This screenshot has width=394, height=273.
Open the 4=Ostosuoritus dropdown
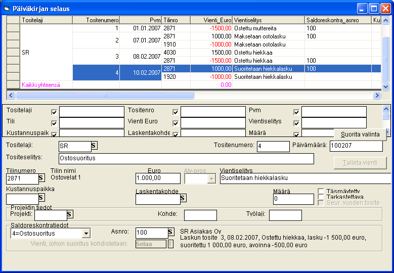point(86,234)
